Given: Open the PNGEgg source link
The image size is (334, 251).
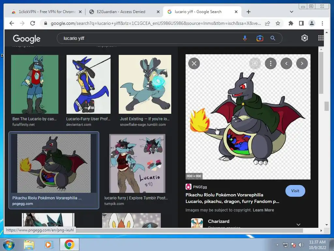Looking at the screenshot, I should click(x=196, y=187).
